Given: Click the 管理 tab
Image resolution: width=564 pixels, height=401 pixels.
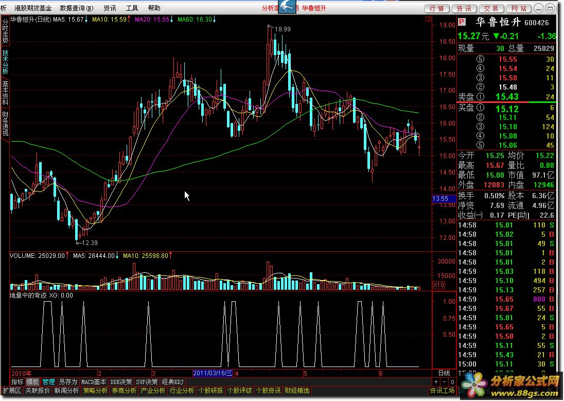Looking at the screenshot, I should point(48,382).
